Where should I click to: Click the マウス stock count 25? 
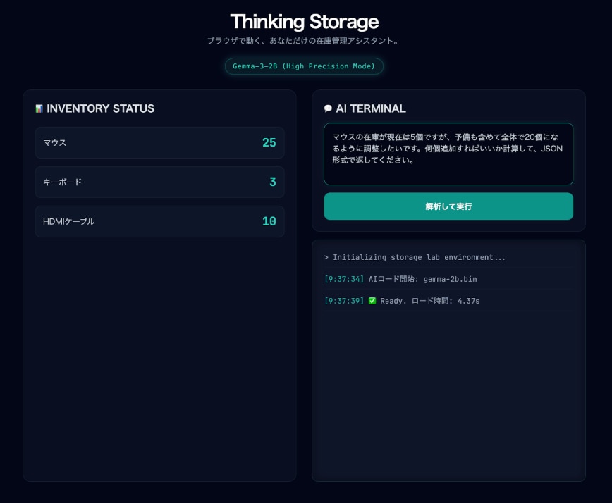coord(269,142)
